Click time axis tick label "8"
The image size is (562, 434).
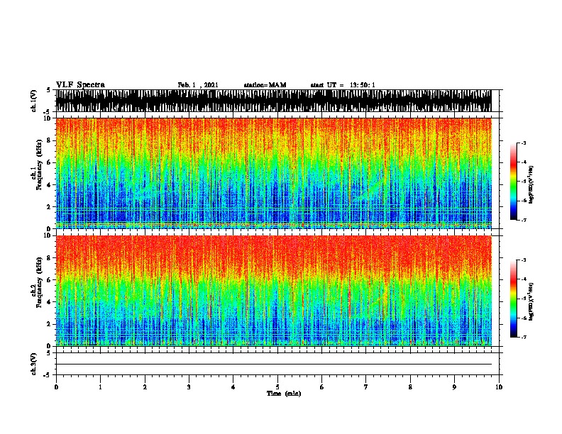410,387
